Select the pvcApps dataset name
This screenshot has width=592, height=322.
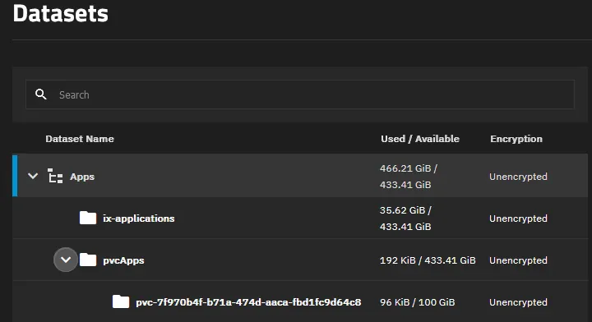[123, 260]
